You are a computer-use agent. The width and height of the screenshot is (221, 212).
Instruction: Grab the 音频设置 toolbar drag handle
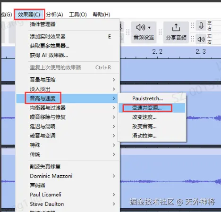[x=128, y=32]
